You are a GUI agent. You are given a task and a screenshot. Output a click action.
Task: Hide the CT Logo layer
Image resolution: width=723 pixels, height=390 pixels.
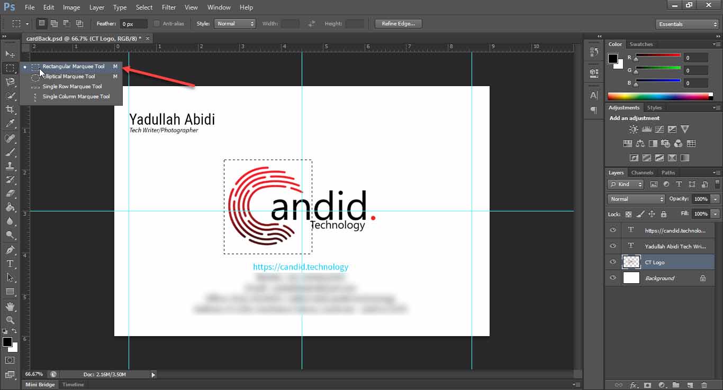[x=613, y=262]
